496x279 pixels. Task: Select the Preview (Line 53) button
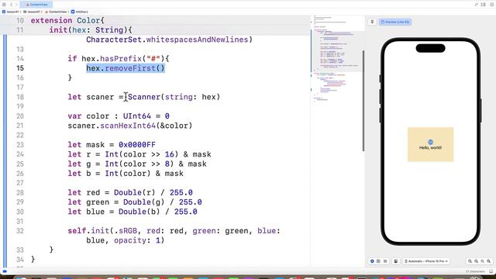395,22
